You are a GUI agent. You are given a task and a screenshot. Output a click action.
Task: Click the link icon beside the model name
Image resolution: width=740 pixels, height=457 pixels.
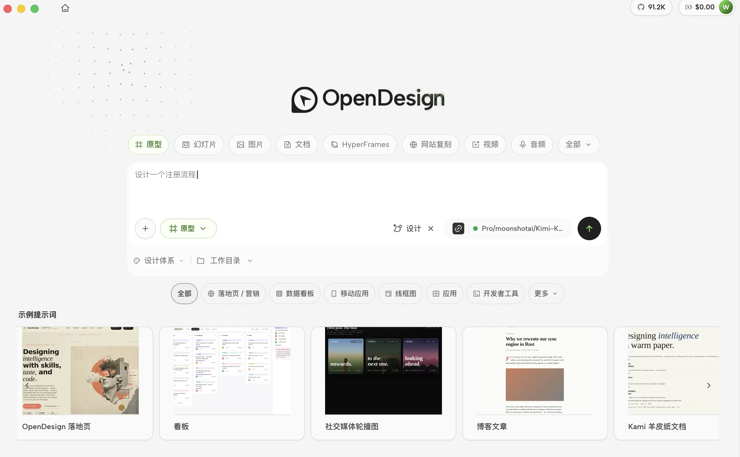coord(458,229)
